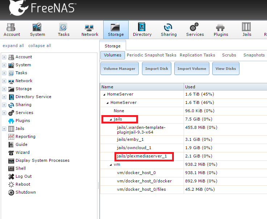Collapse top-level HomeServer volume row
267x219 pixels.
tap(104, 94)
